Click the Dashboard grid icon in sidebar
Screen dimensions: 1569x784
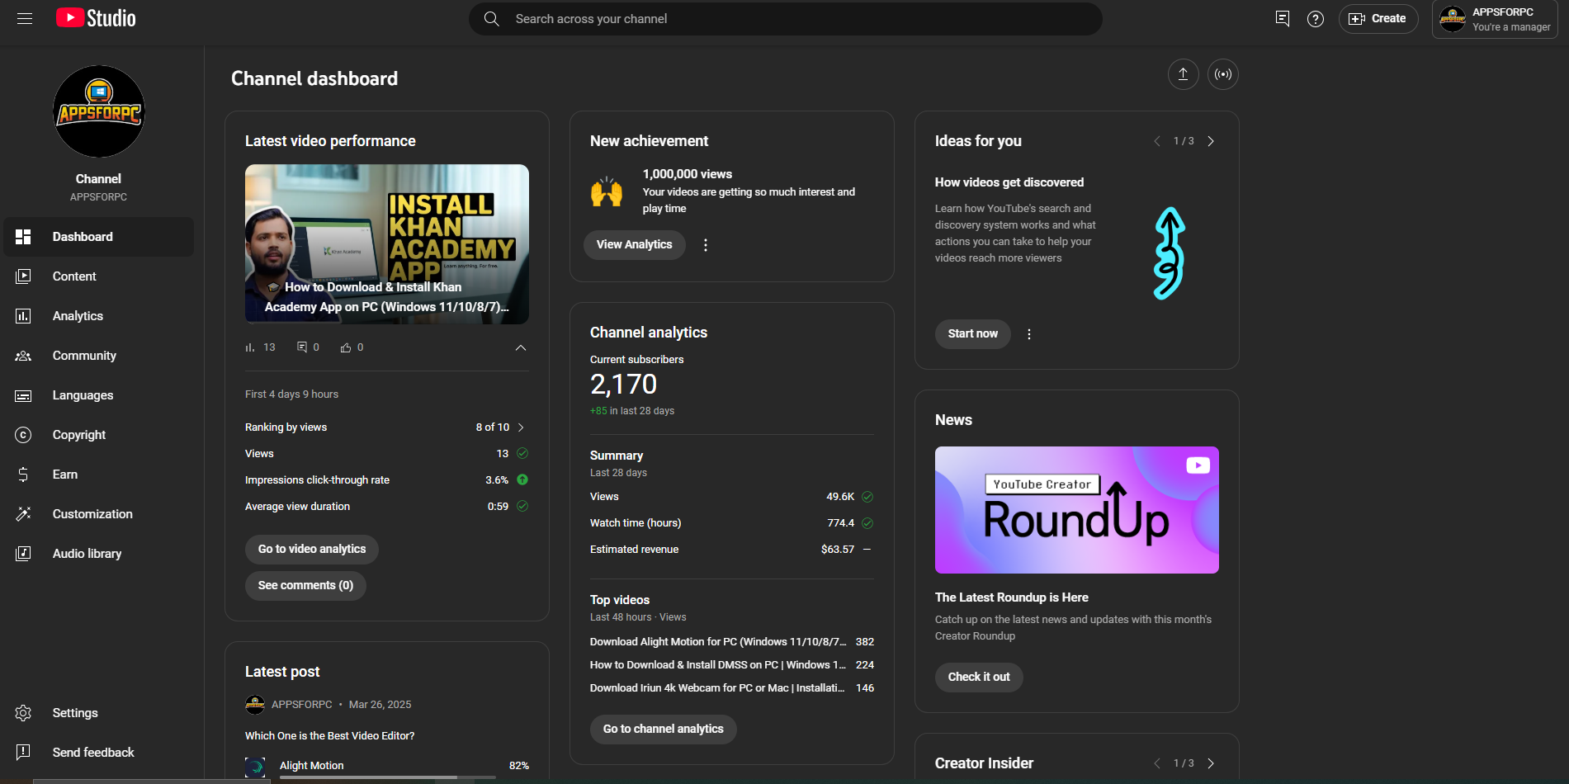(x=23, y=237)
